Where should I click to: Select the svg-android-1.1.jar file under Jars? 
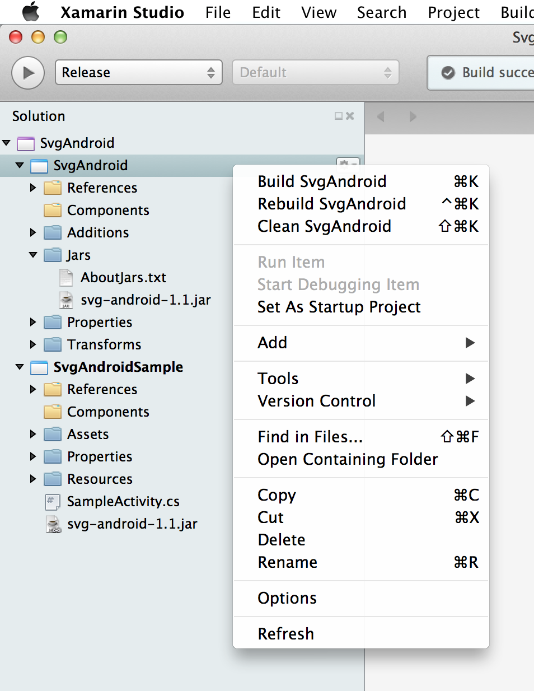point(145,300)
